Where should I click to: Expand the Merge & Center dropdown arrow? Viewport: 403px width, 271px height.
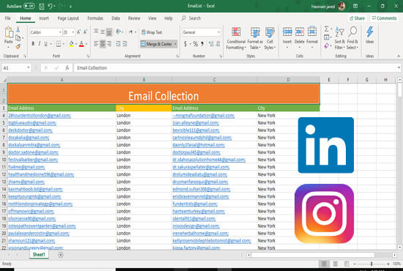176,44
